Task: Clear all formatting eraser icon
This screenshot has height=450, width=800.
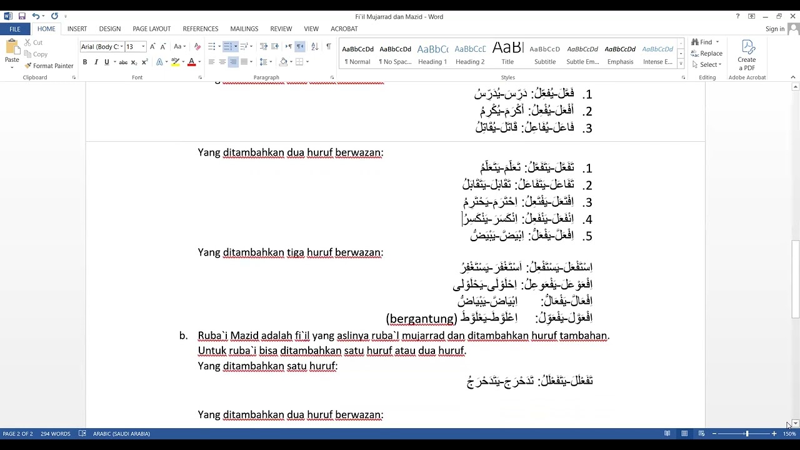Action: [197, 46]
